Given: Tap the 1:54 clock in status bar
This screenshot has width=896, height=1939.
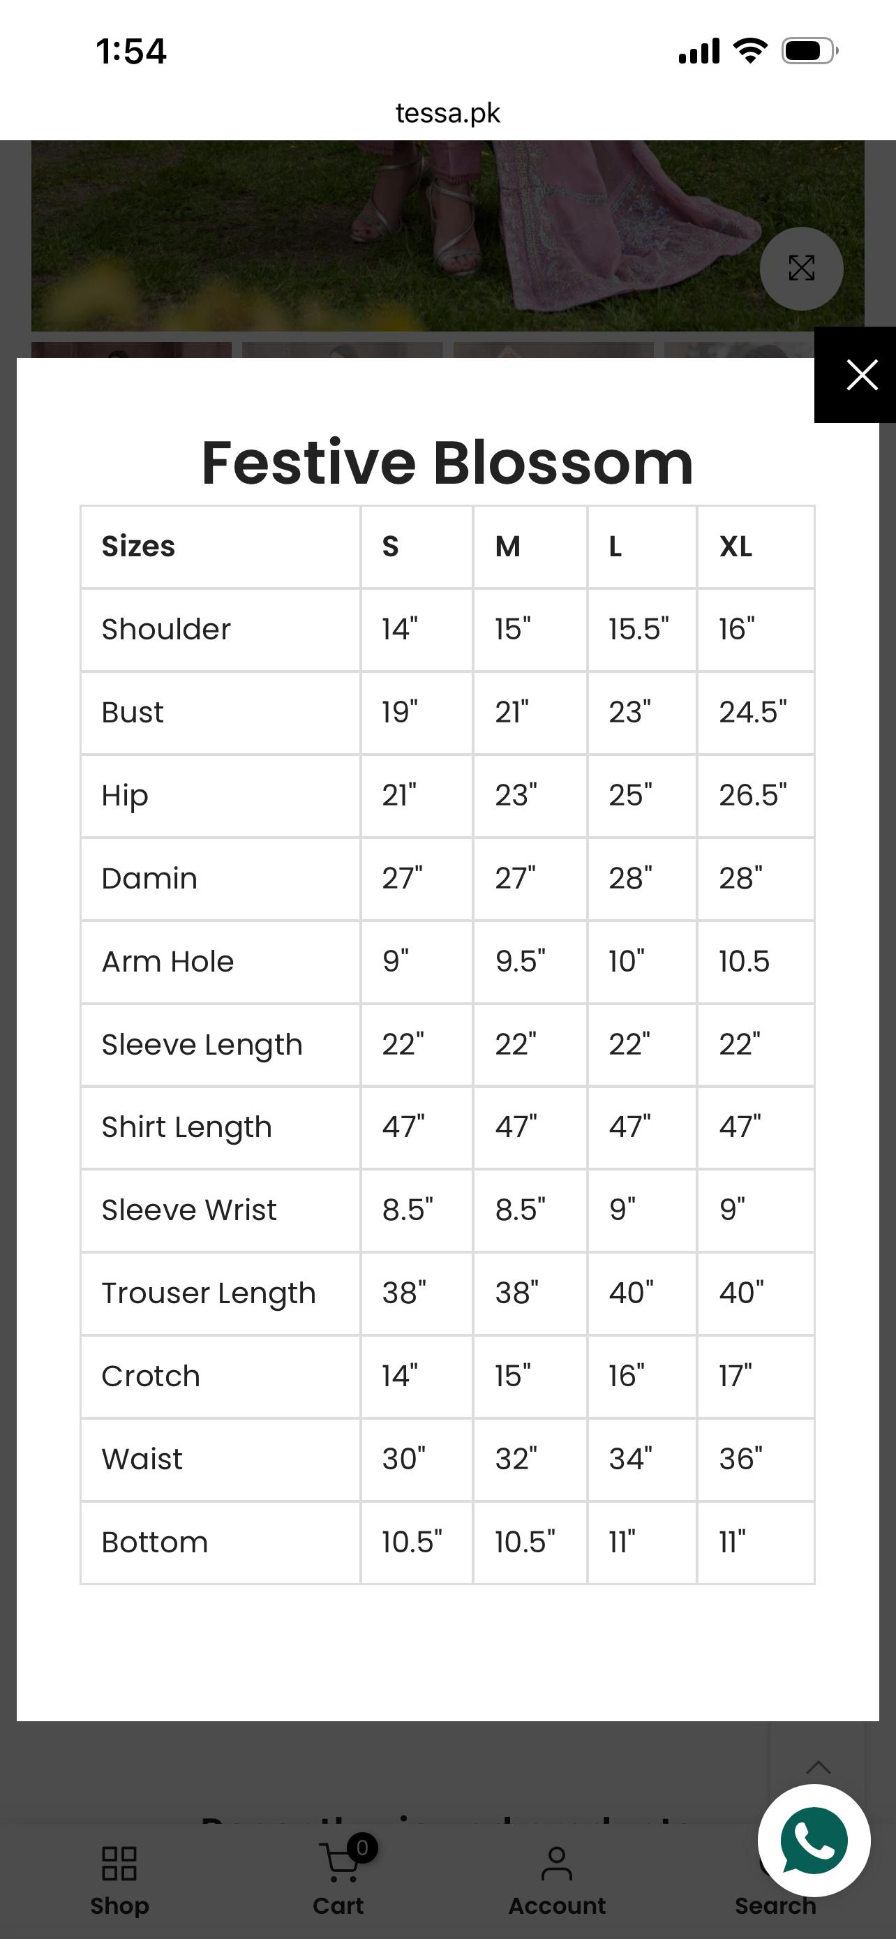Looking at the screenshot, I should point(132,51).
